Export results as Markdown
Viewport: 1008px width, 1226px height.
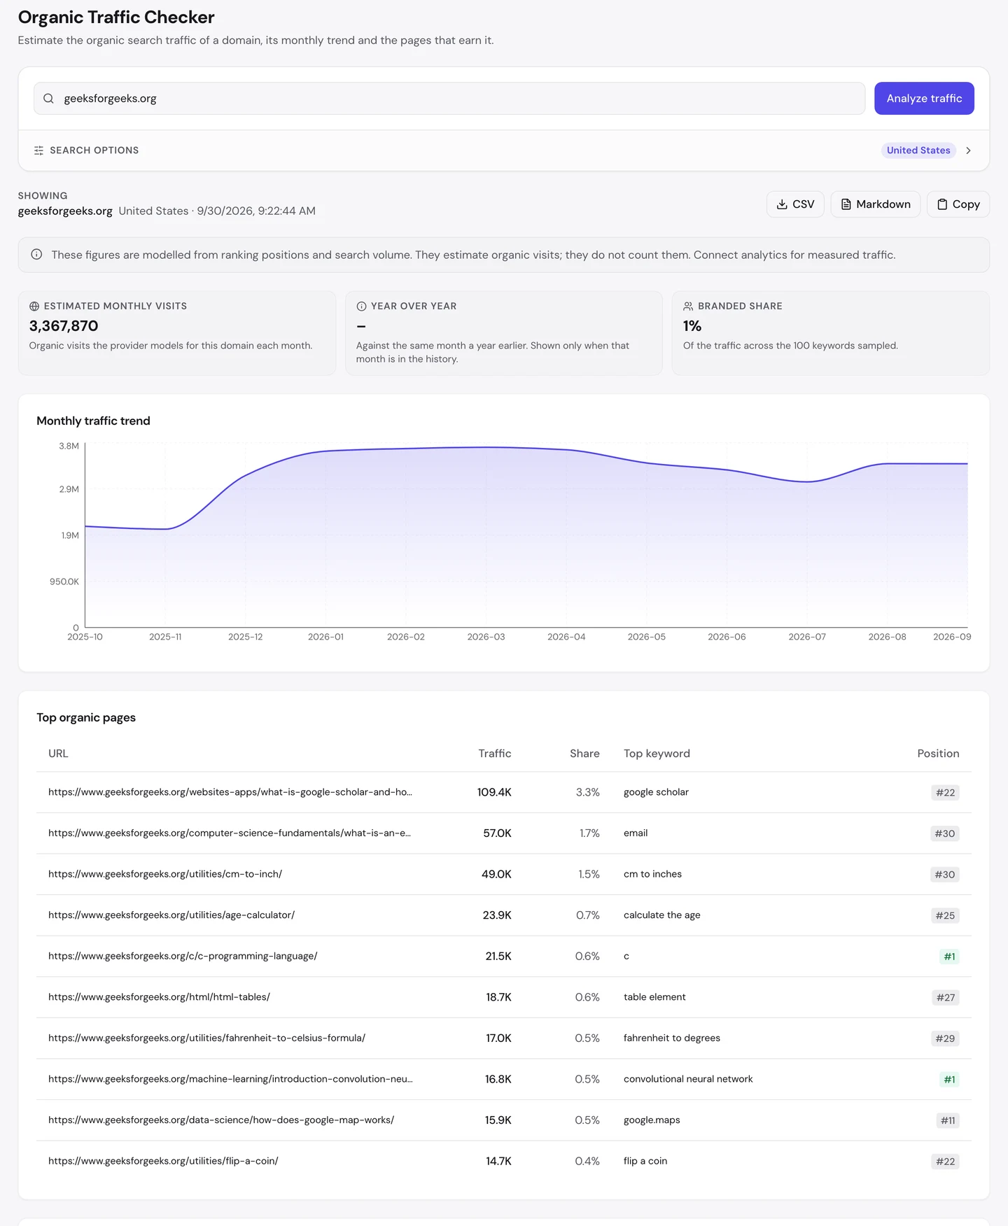click(875, 204)
